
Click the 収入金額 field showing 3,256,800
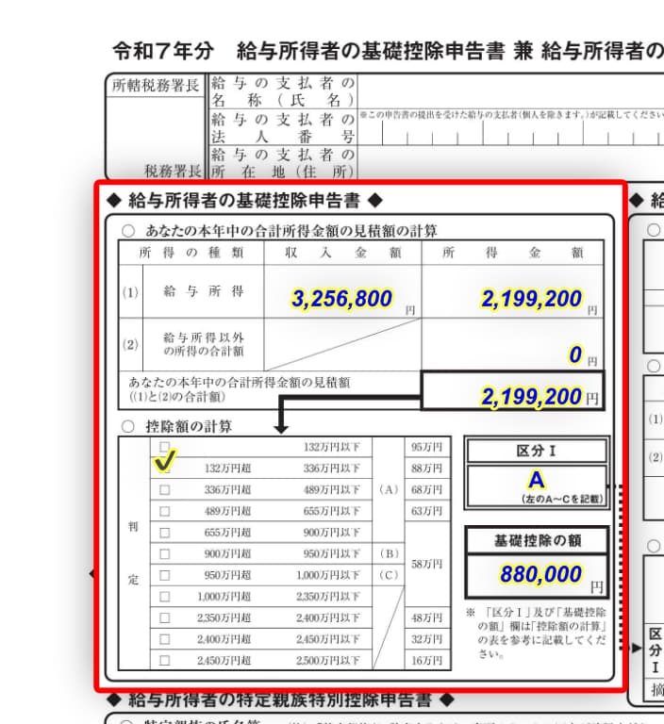pos(341,299)
